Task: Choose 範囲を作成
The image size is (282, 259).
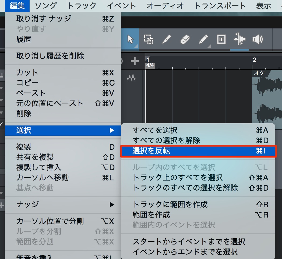Action: pyautogui.click(x=198, y=215)
